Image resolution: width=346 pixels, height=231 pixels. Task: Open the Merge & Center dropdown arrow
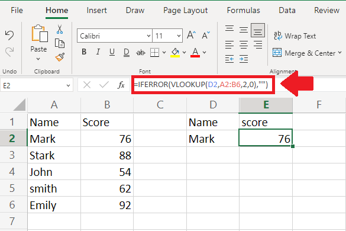(340, 53)
